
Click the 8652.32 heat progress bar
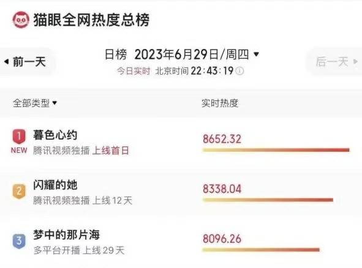pyautogui.click(x=276, y=150)
